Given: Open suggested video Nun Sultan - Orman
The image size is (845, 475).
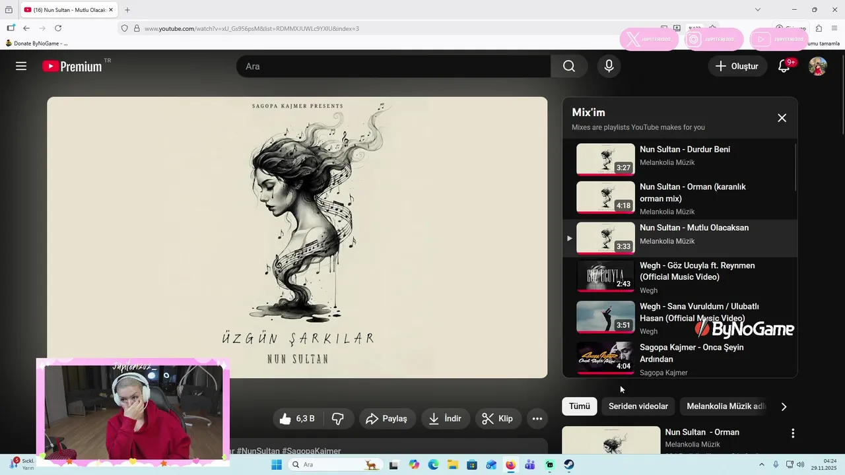Looking at the screenshot, I should pyautogui.click(x=702, y=433).
